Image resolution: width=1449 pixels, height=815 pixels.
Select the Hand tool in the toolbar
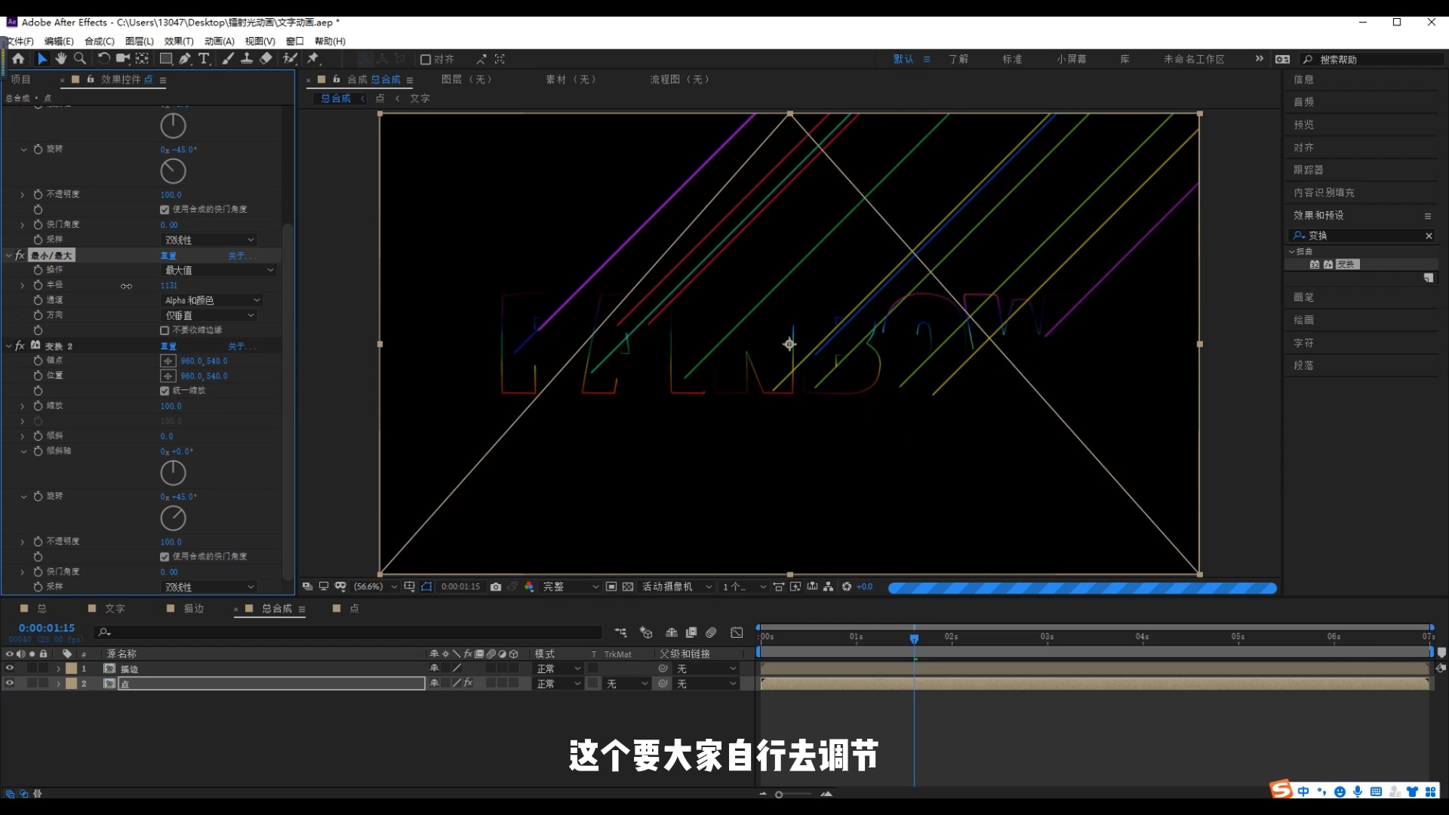[x=61, y=59]
